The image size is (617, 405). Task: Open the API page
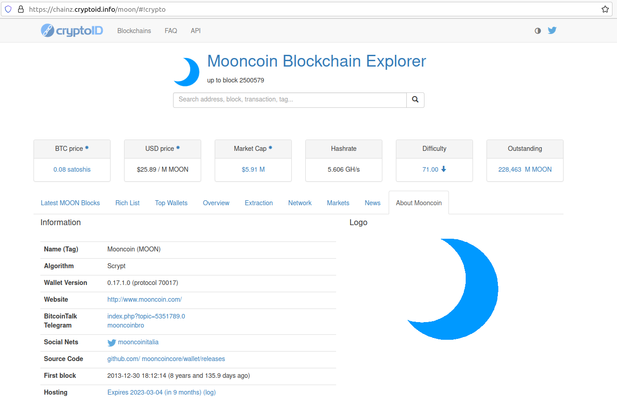[x=196, y=31]
